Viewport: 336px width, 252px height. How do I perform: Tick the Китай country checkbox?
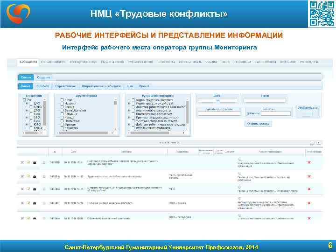[62, 100]
